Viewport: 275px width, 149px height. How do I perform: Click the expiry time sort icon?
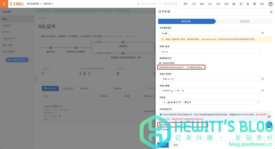(154, 96)
